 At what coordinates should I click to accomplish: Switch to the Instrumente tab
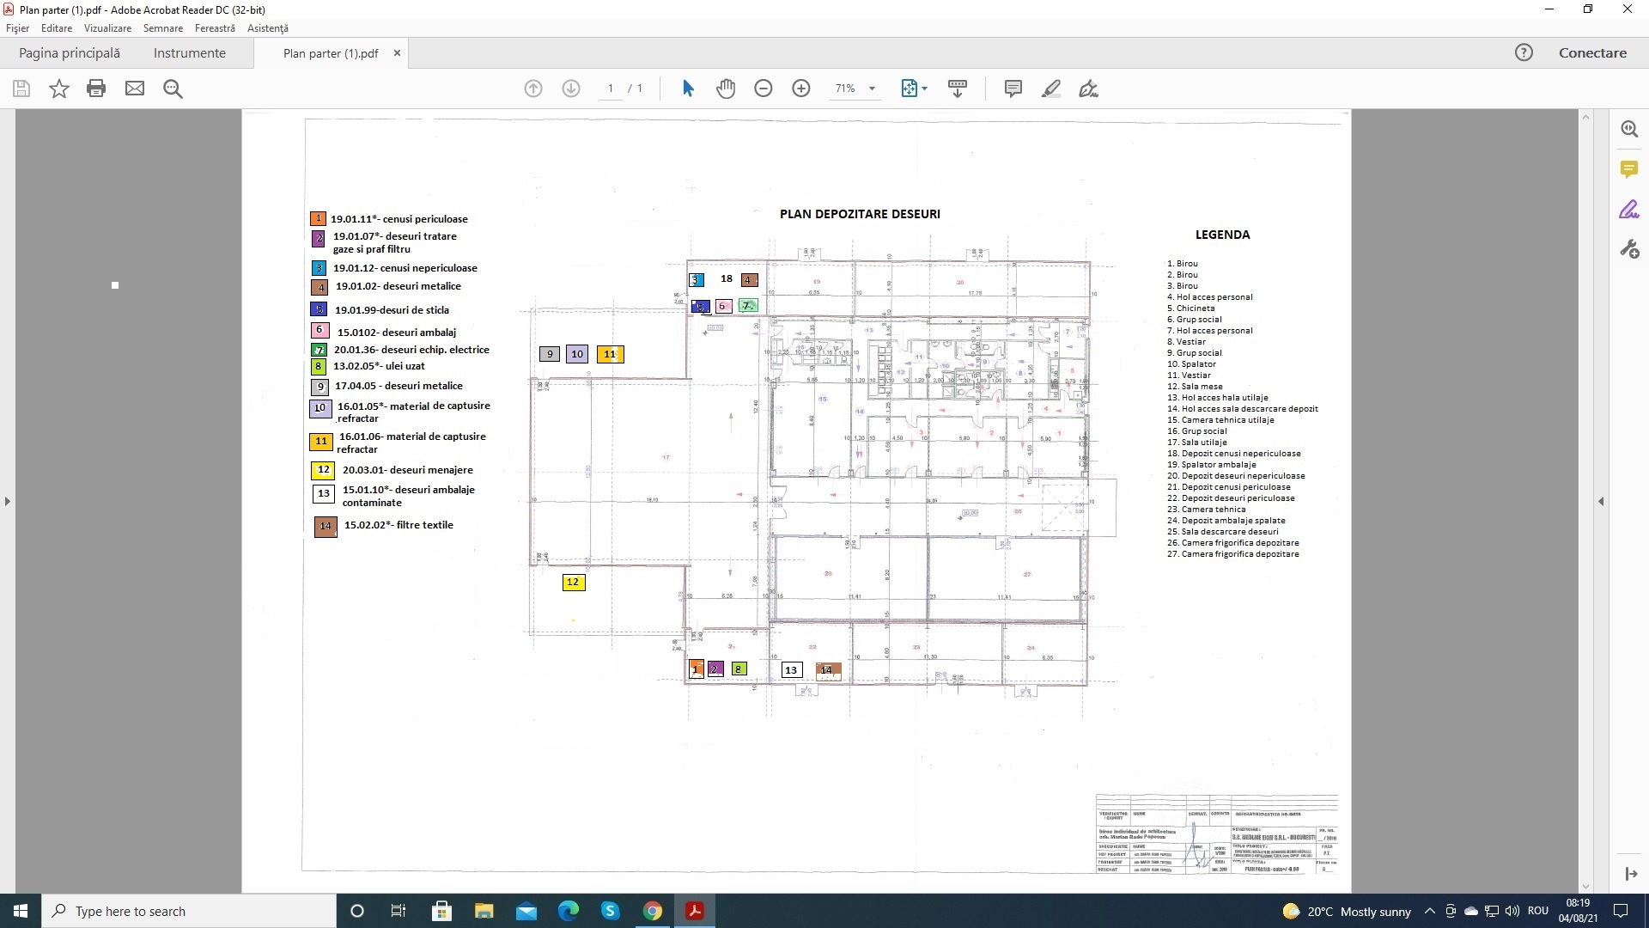coord(189,53)
